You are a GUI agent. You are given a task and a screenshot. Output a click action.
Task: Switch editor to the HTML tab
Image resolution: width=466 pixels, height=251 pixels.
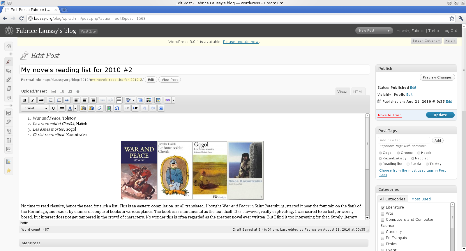tap(358, 92)
